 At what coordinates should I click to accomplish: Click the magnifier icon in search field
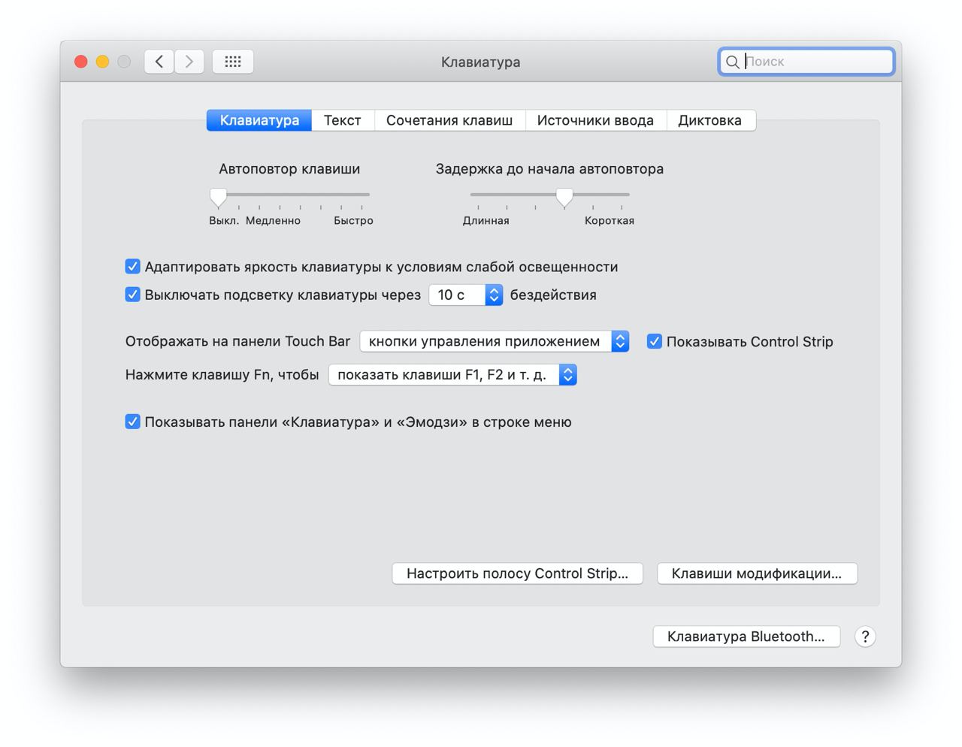pos(732,62)
